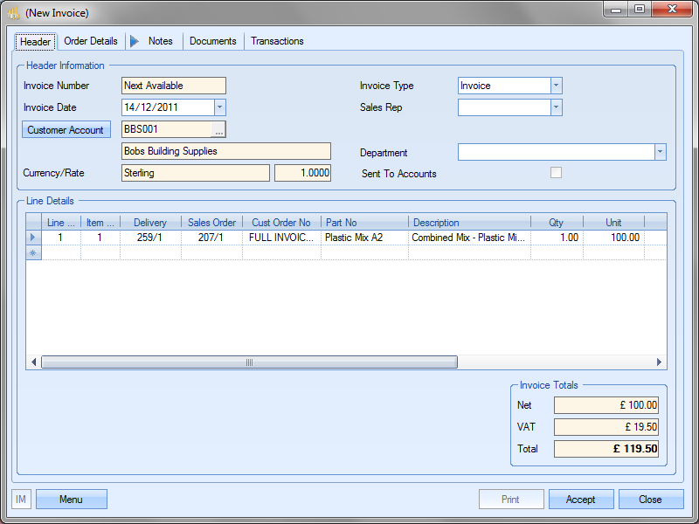The width and height of the screenshot is (699, 524).
Task: Click the Accept button
Action: (581, 500)
